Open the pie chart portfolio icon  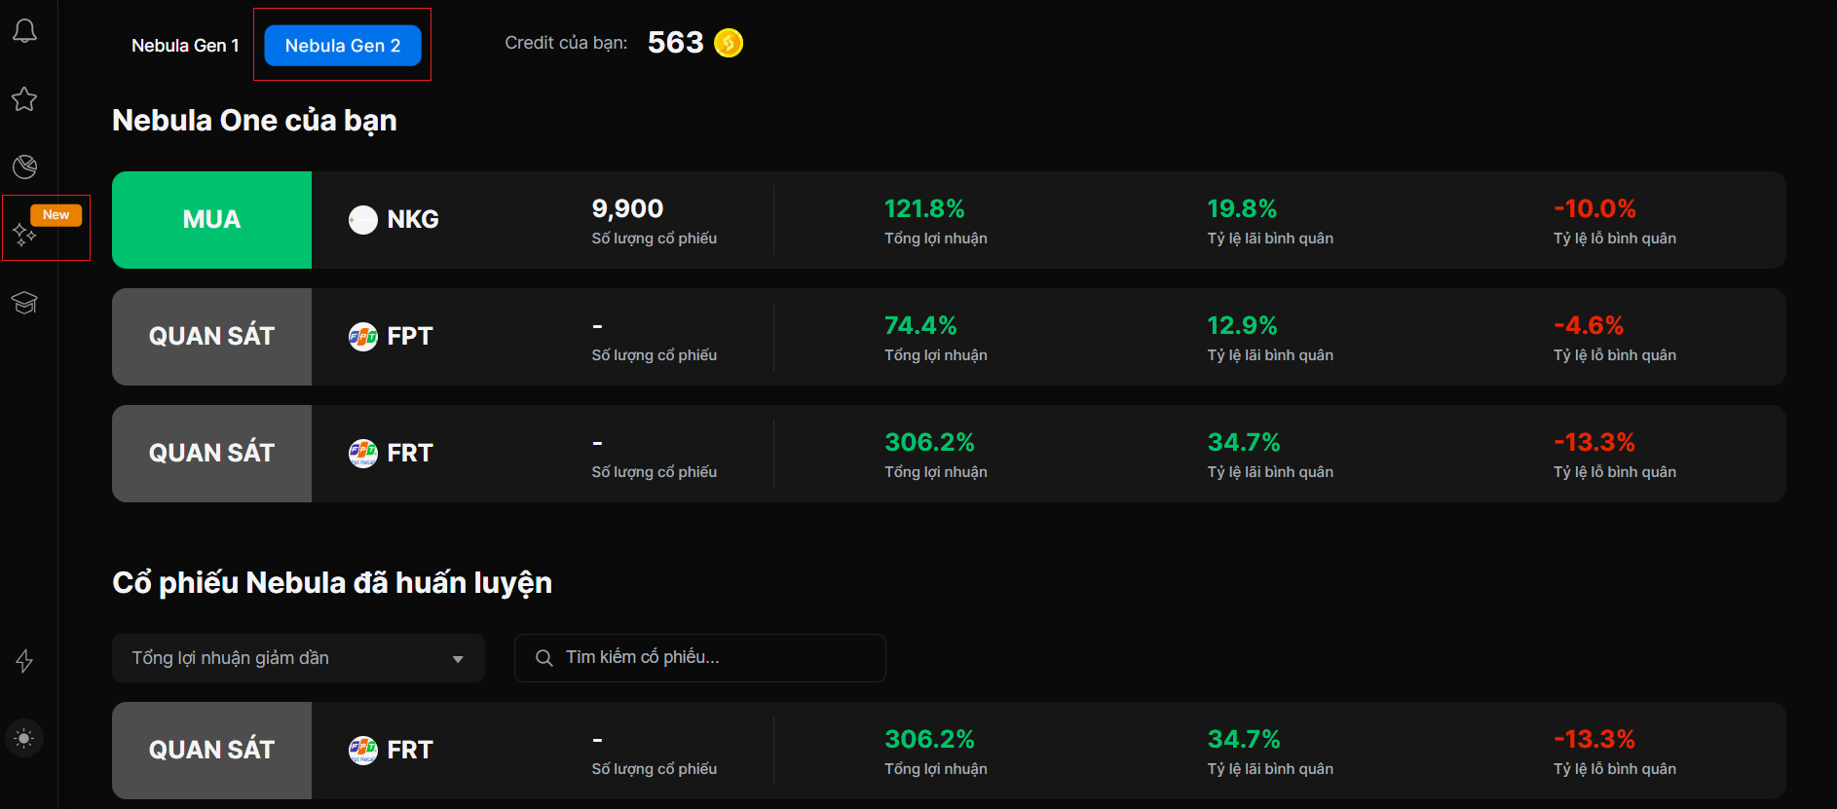(x=24, y=166)
